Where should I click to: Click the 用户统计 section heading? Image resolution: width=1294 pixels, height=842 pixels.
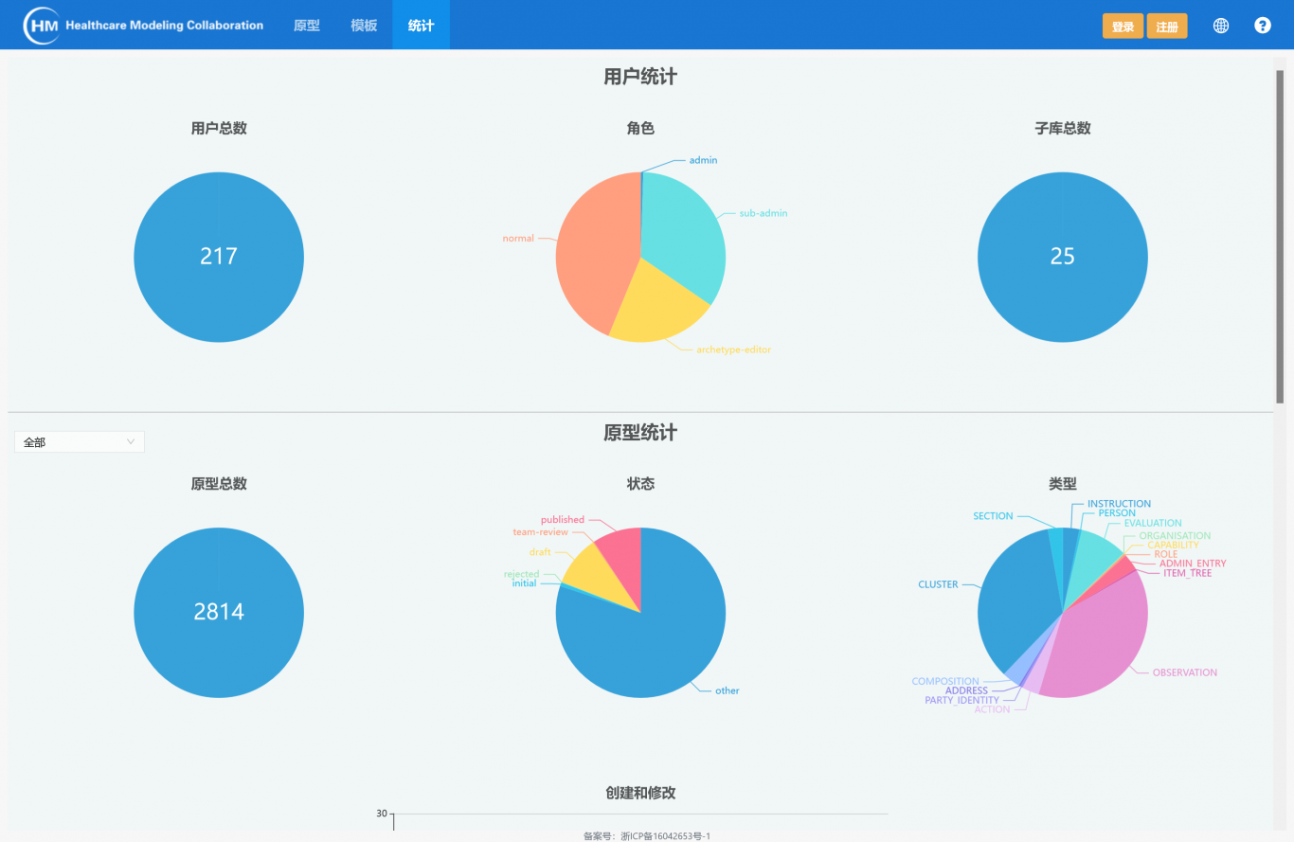pos(640,77)
